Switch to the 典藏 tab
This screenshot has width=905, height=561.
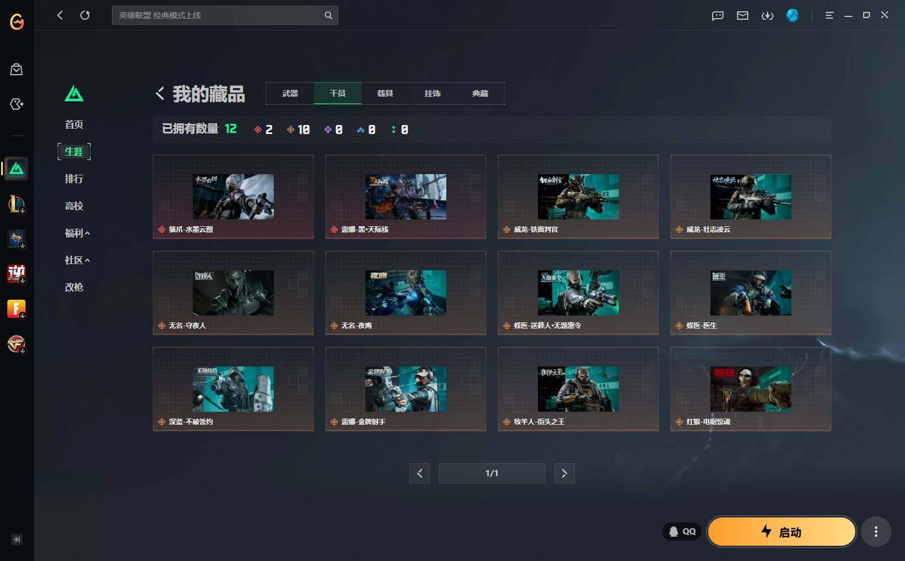coord(480,93)
